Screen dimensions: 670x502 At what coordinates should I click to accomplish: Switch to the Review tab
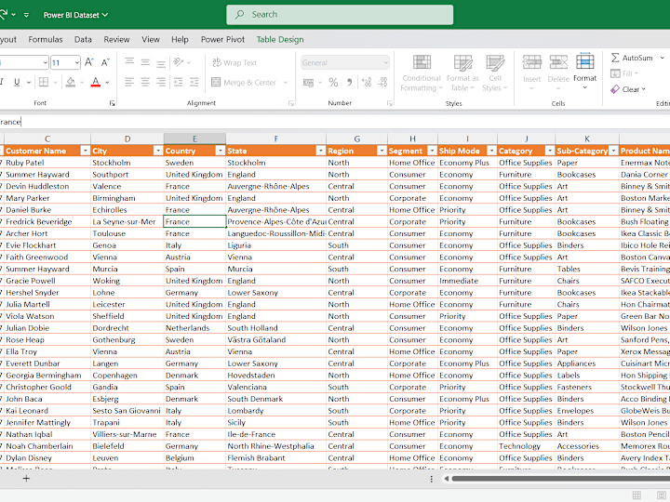tap(116, 39)
